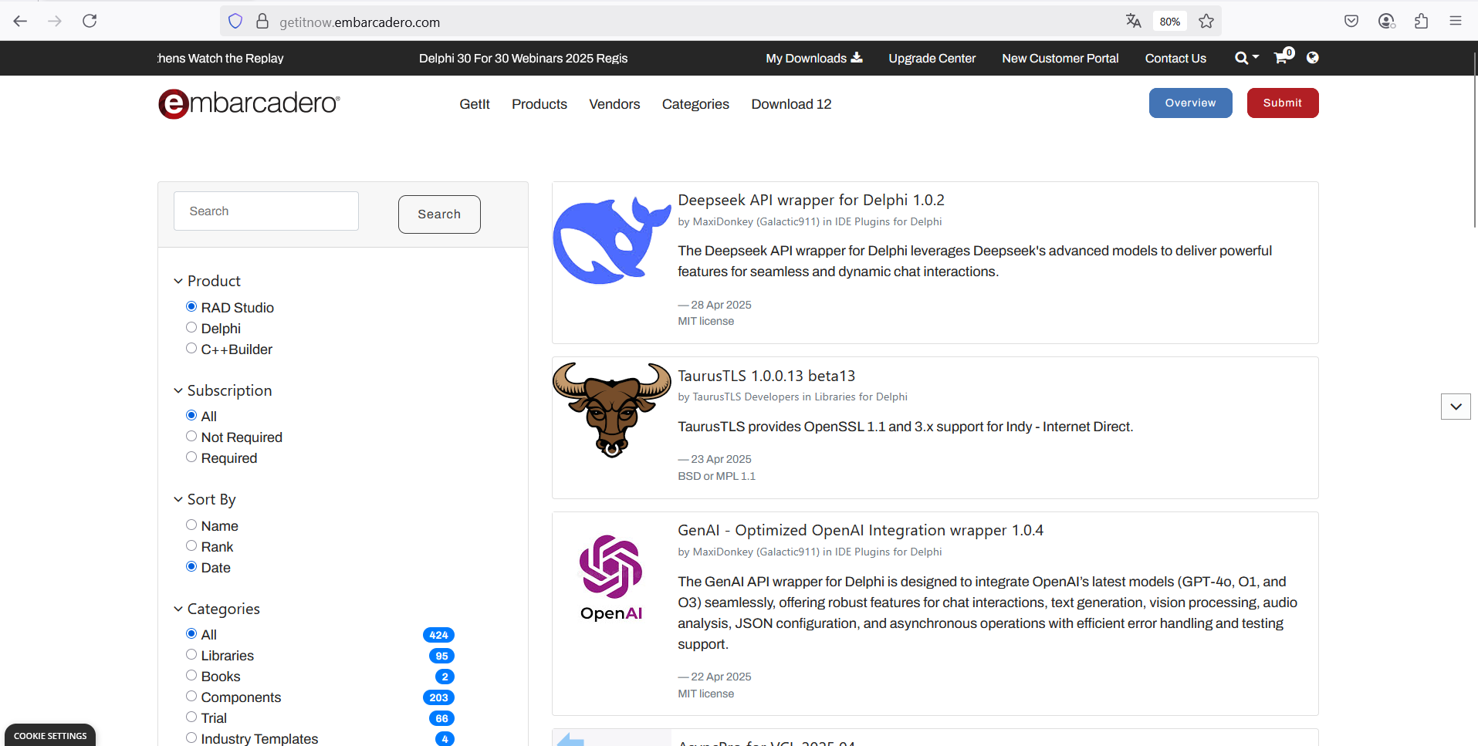
Task: Click the Embarcadero logo
Action: click(x=249, y=103)
